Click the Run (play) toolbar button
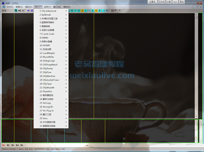 click(29, 11)
